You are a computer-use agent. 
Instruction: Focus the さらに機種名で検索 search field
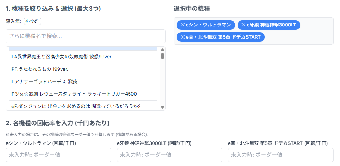point(85,36)
